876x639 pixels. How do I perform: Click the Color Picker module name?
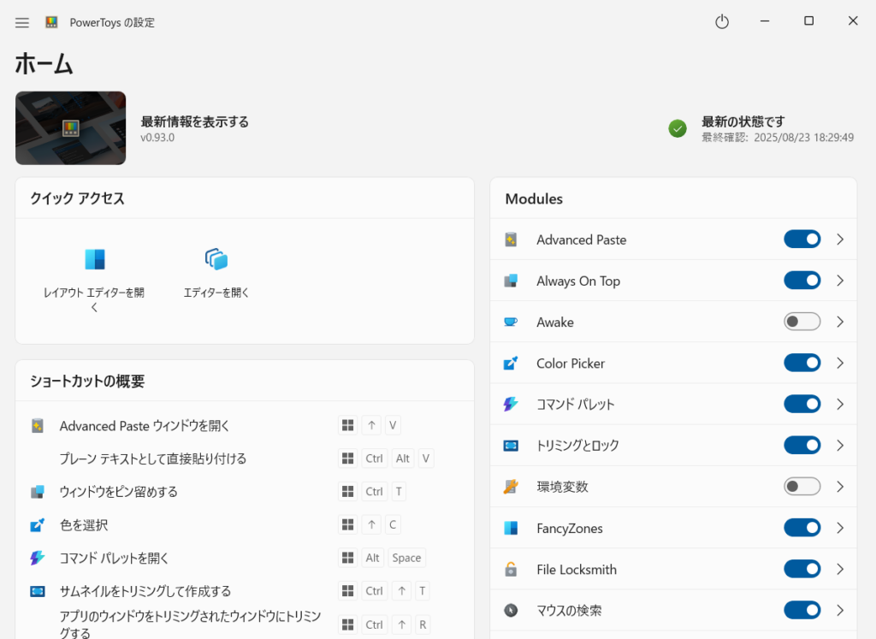(x=571, y=363)
